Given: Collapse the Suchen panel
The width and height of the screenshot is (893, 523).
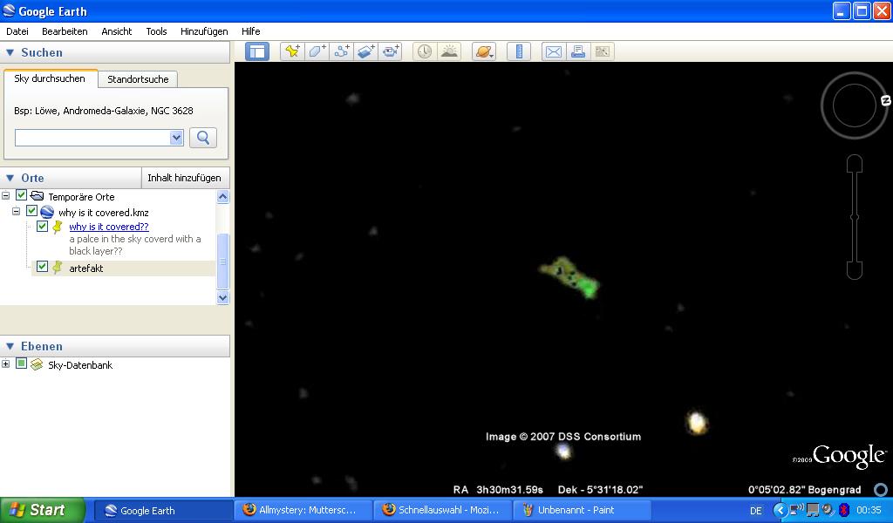Looking at the screenshot, I should point(10,52).
